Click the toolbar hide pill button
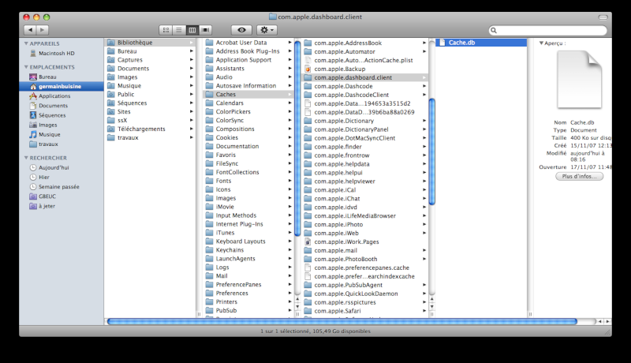This screenshot has height=363, width=631. pyautogui.click(x=603, y=17)
